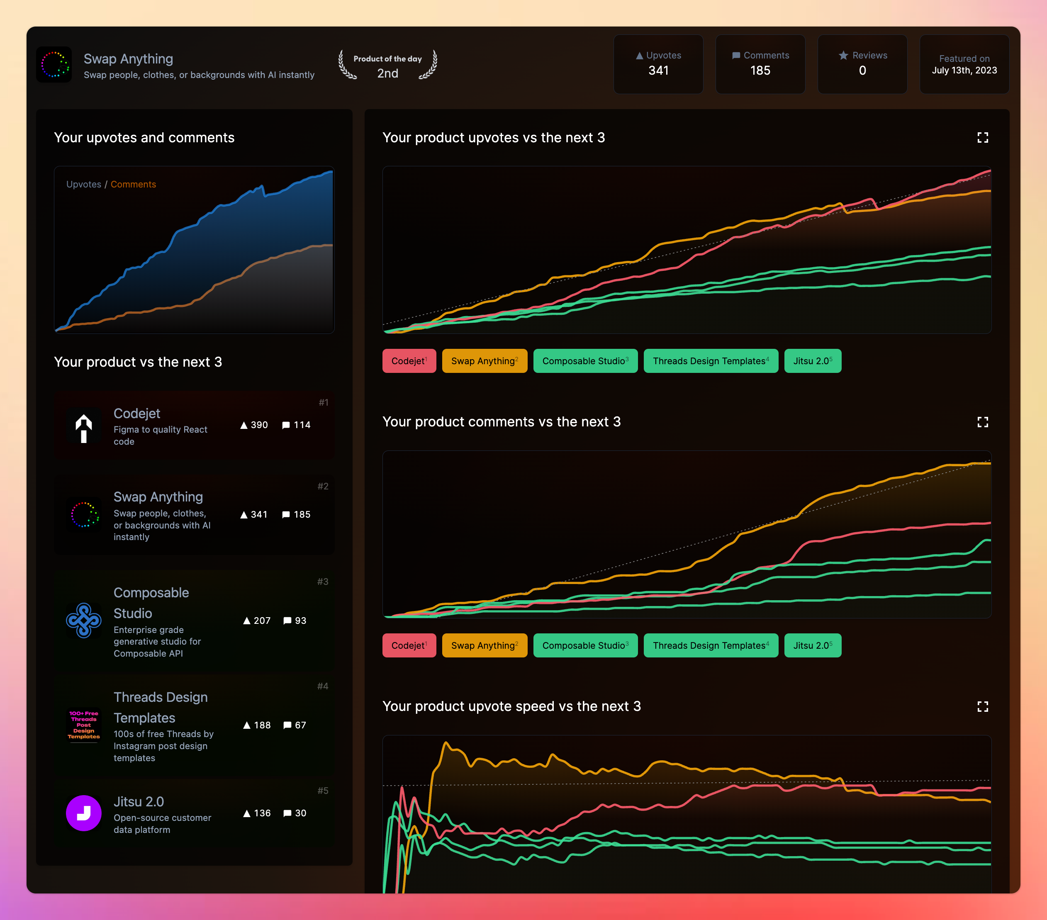Click Codejet's upvote triangle beside 390
1047x920 pixels.
(x=244, y=425)
